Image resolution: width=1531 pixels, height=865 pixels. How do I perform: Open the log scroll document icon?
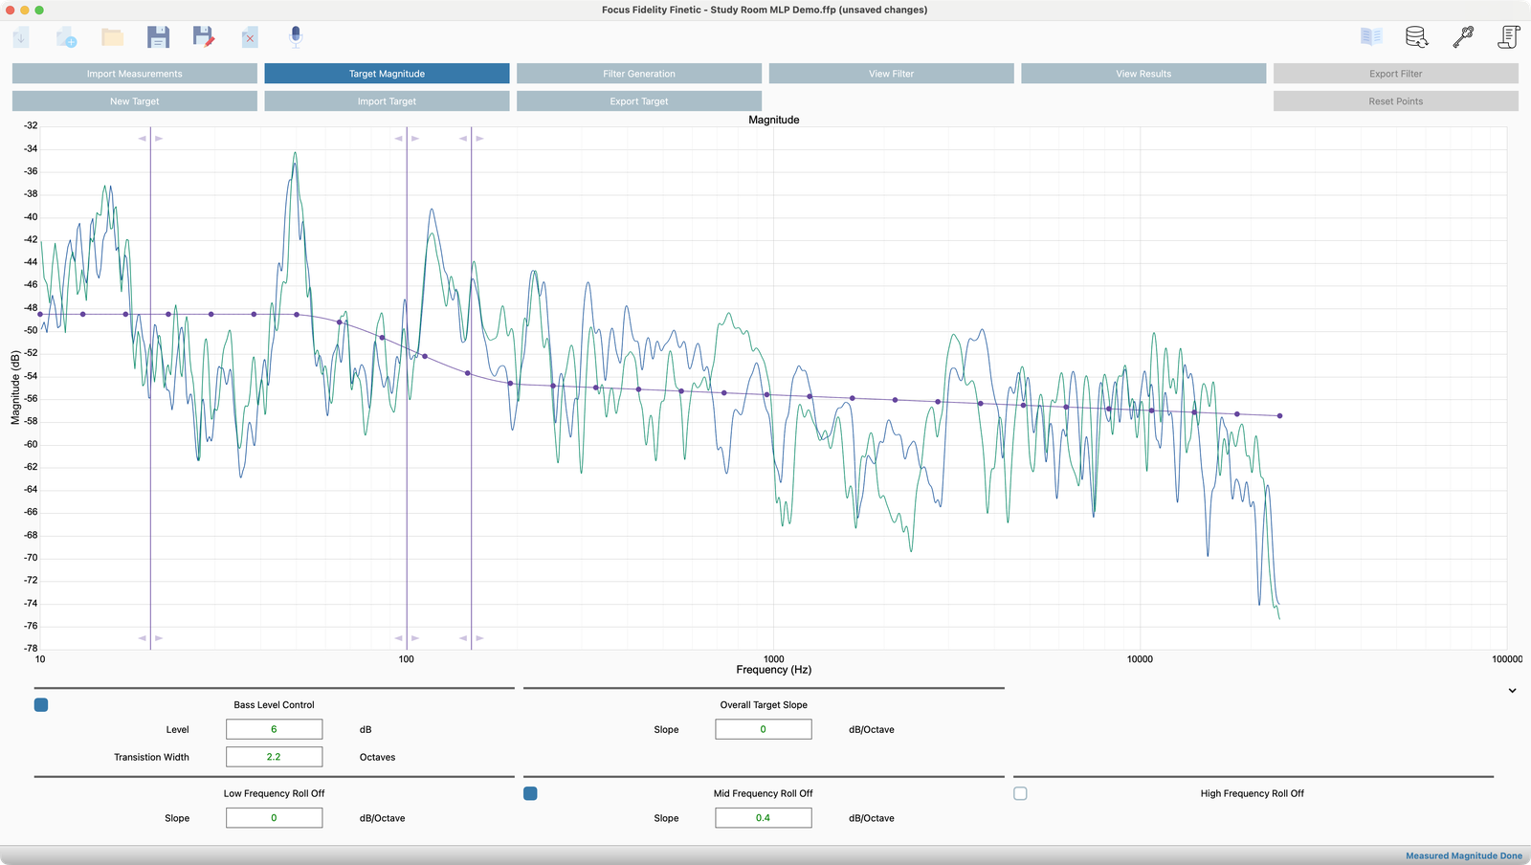click(1509, 37)
